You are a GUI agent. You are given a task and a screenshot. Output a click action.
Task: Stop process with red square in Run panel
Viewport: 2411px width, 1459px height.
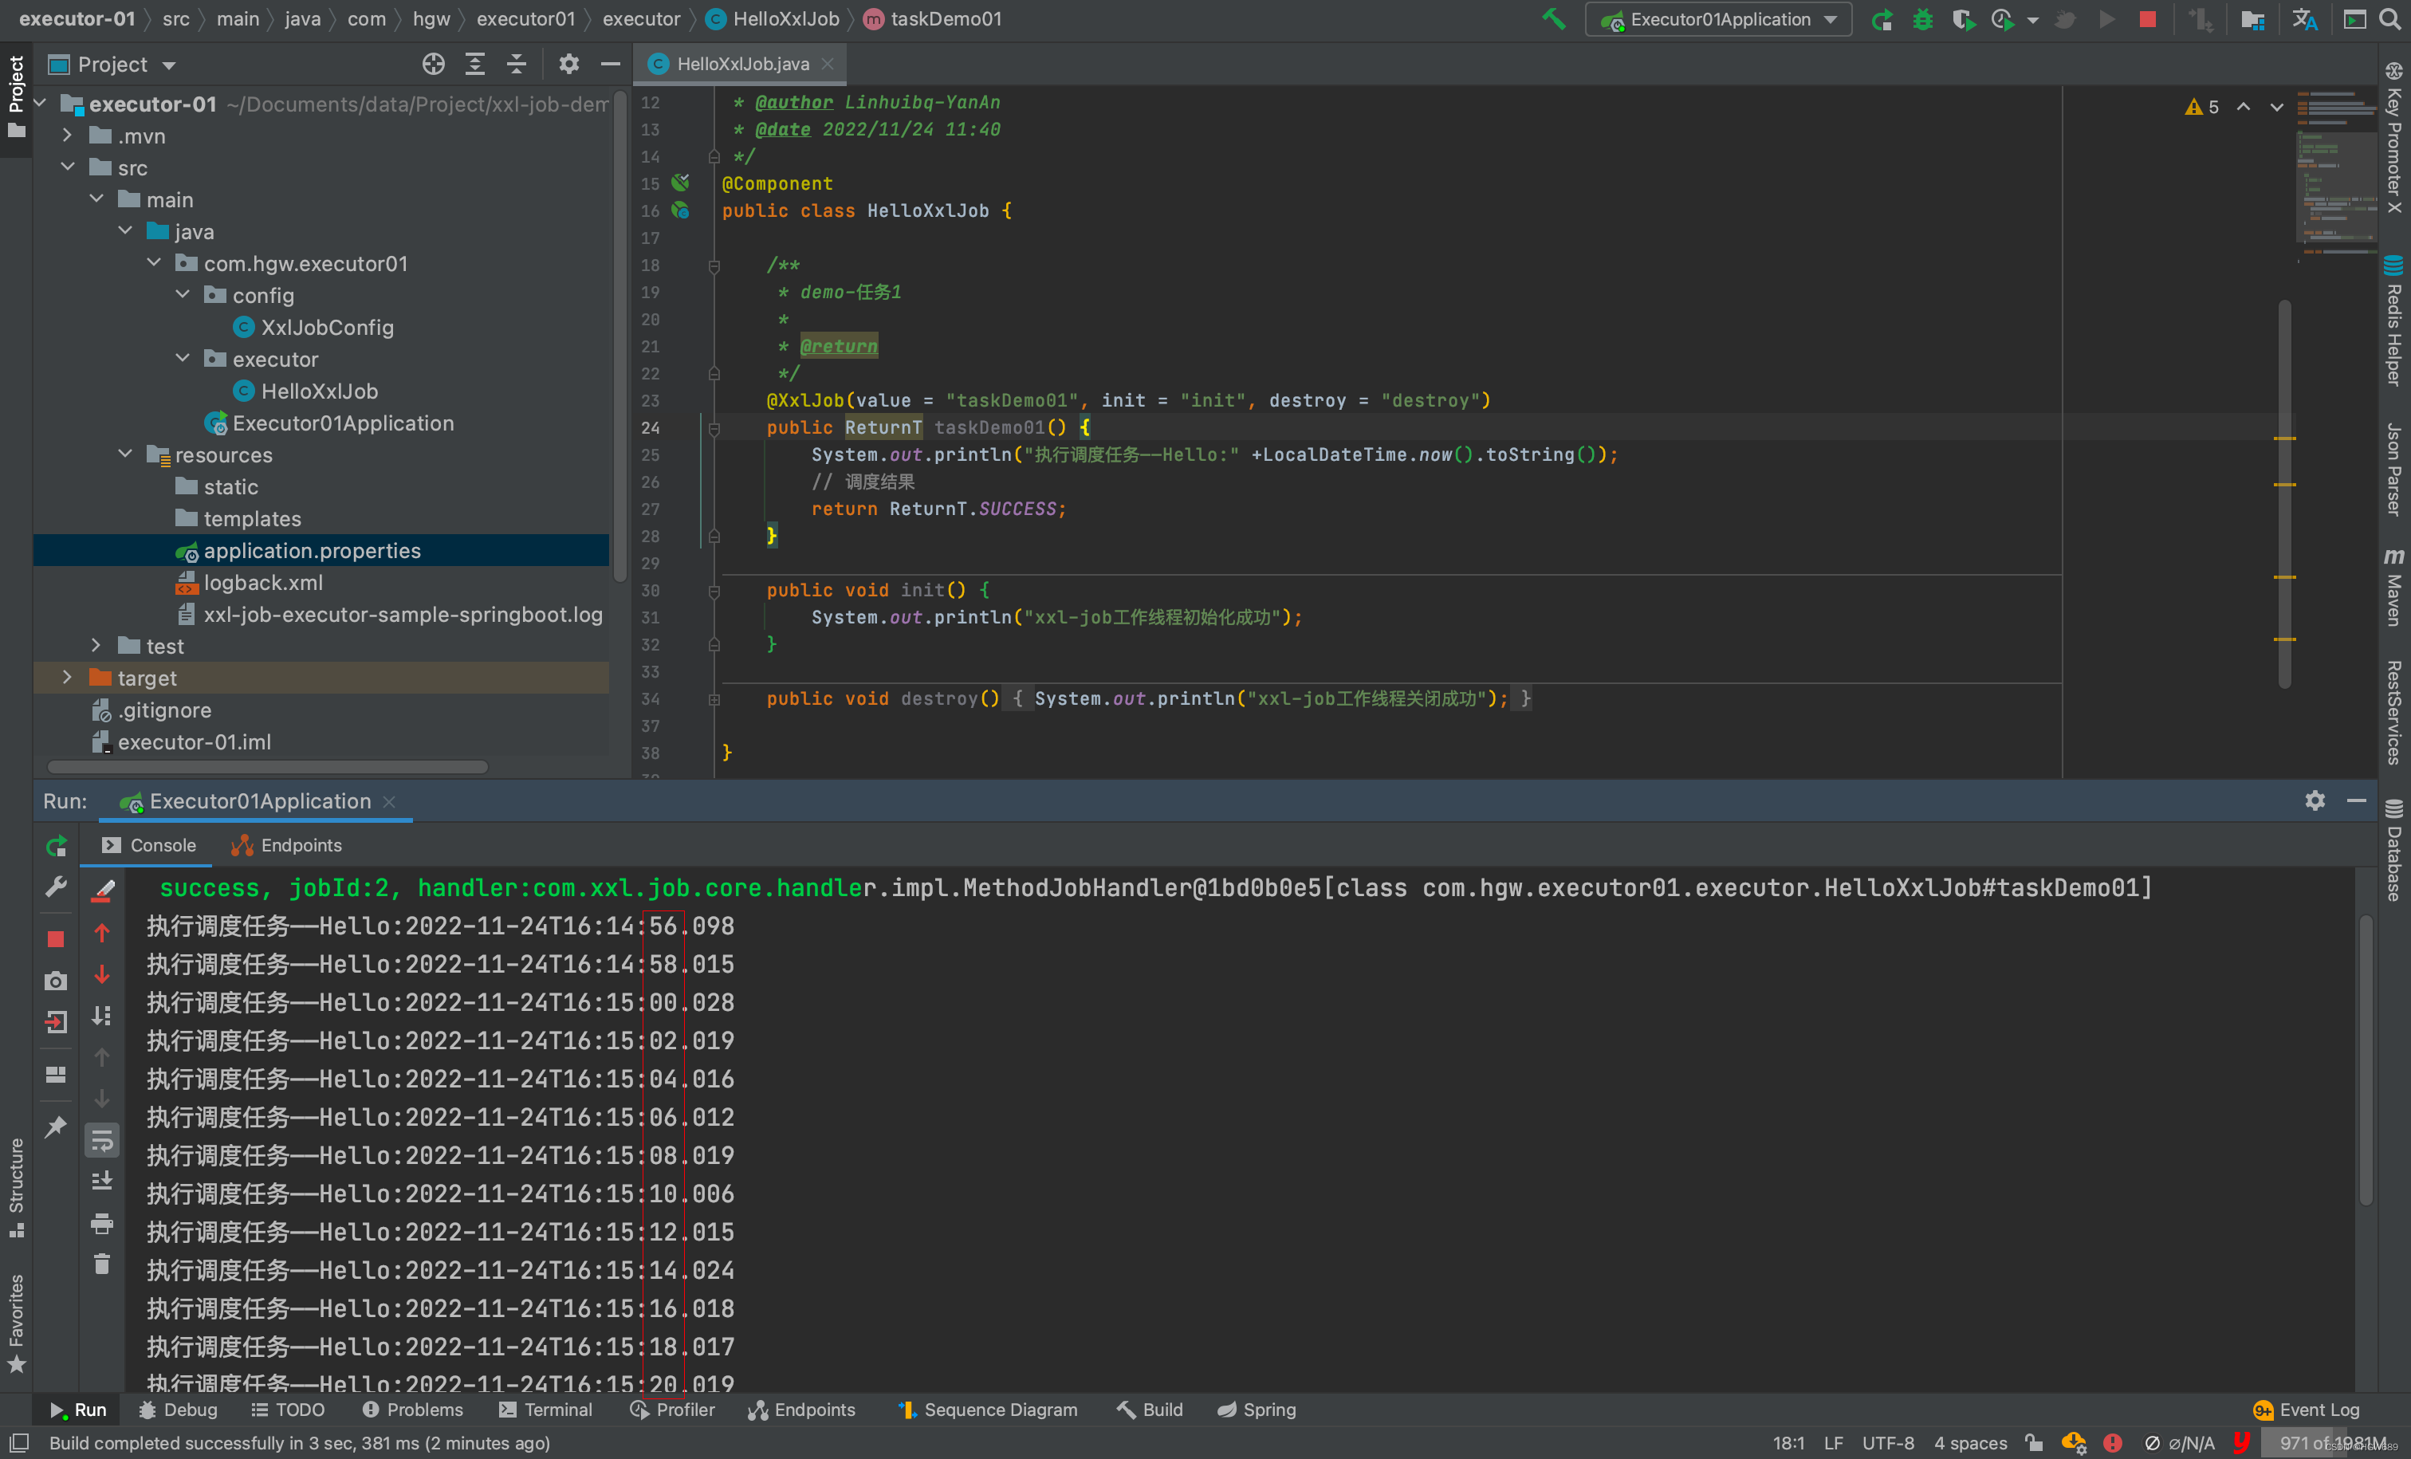56,939
